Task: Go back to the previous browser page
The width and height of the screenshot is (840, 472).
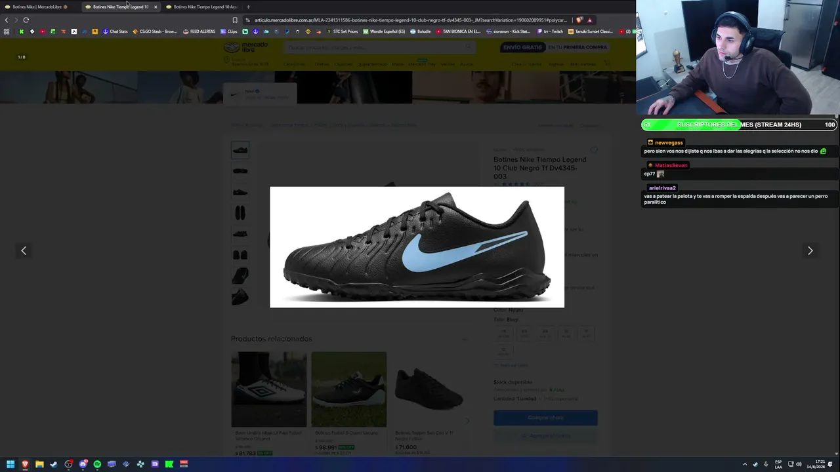Action: tap(7, 20)
